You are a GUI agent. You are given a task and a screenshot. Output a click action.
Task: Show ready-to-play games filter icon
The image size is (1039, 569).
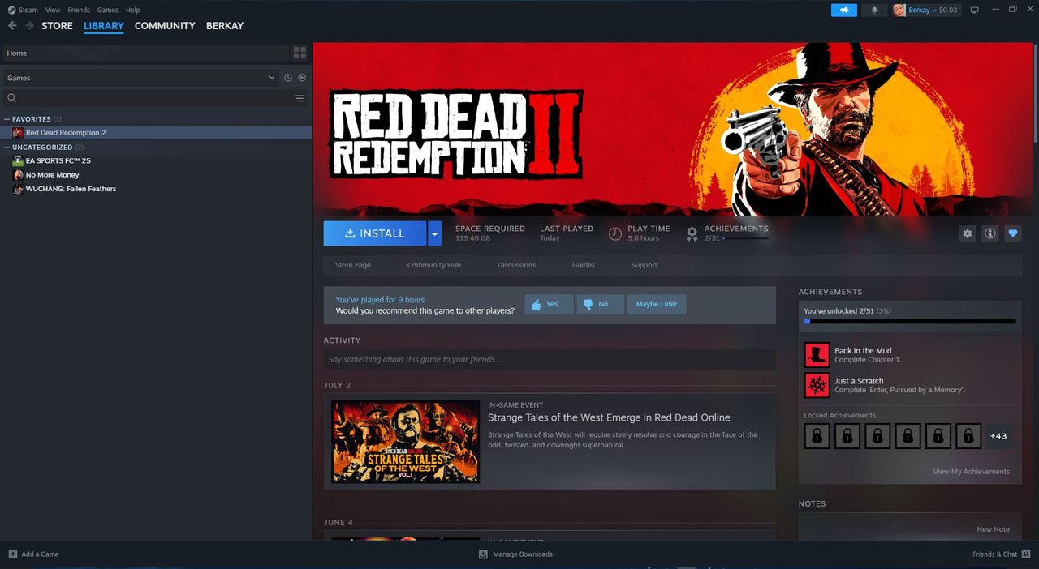[x=302, y=78]
